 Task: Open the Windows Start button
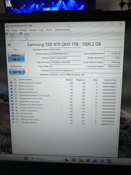click(x=26, y=158)
